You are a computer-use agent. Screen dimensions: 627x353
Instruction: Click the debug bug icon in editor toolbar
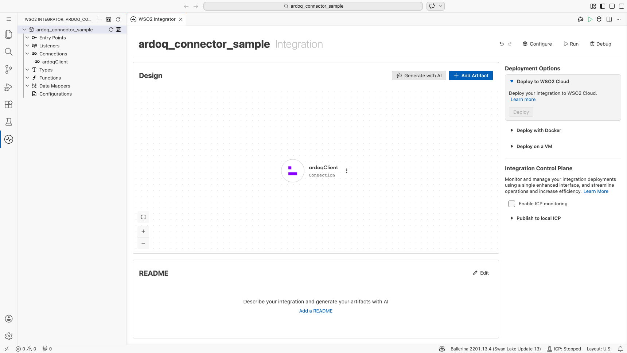point(599,19)
